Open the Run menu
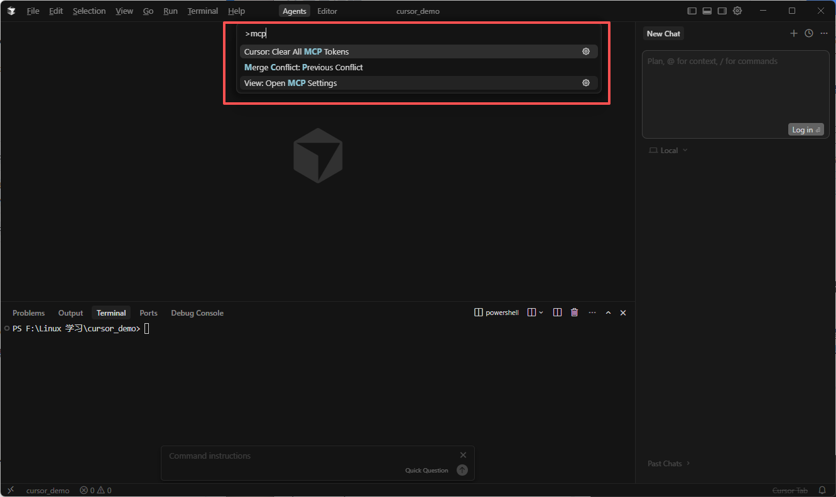This screenshot has width=836, height=497. [x=170, y=11]
